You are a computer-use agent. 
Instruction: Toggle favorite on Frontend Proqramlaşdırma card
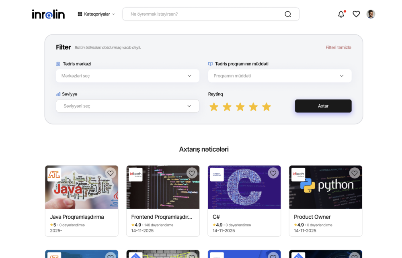click(x=192, y=173)
